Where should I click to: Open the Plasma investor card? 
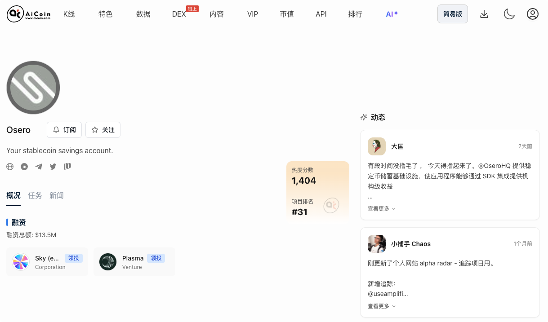[x=134, y=262]
